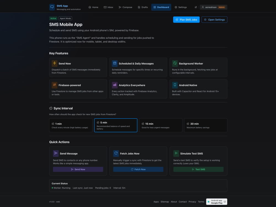Open the Sitemap footer link
Viewport: 276px width, 207px height.
(165, 202)
